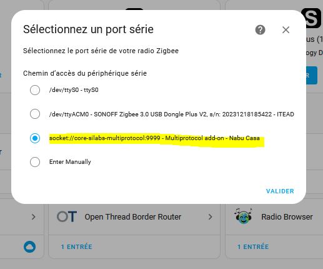Click the blue button behind the dialog's right edge
This screenshot has height=269, width=323.
coord(312,76)
